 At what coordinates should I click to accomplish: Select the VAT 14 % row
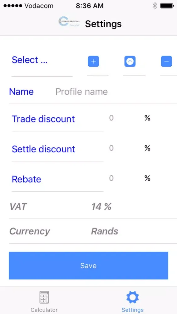(93, 207)
